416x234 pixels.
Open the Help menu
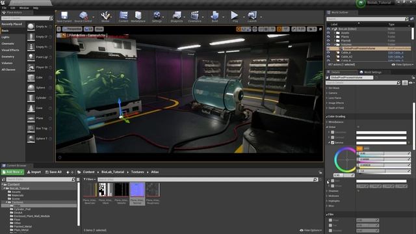36,8
